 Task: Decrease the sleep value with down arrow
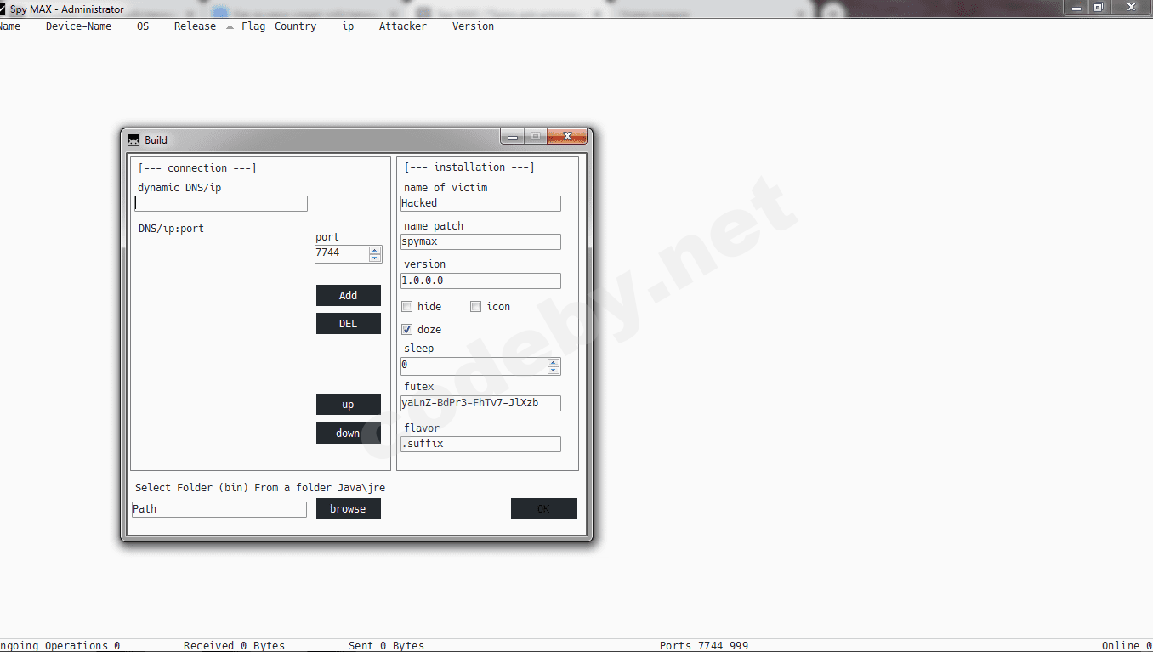[554, 370]
